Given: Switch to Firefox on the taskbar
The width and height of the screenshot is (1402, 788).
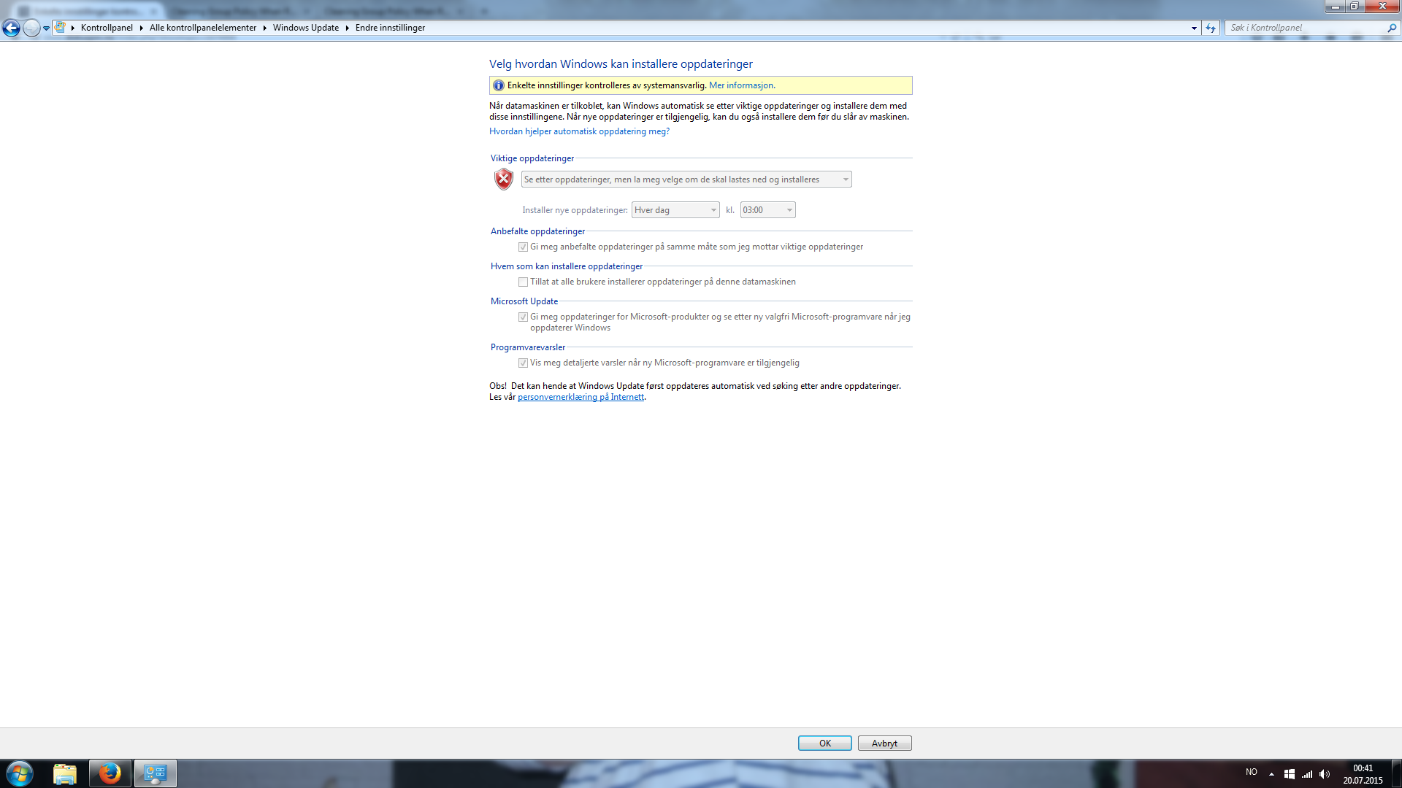Looking at the screenshot, I should pyautogui.click(x=110, y=773).
